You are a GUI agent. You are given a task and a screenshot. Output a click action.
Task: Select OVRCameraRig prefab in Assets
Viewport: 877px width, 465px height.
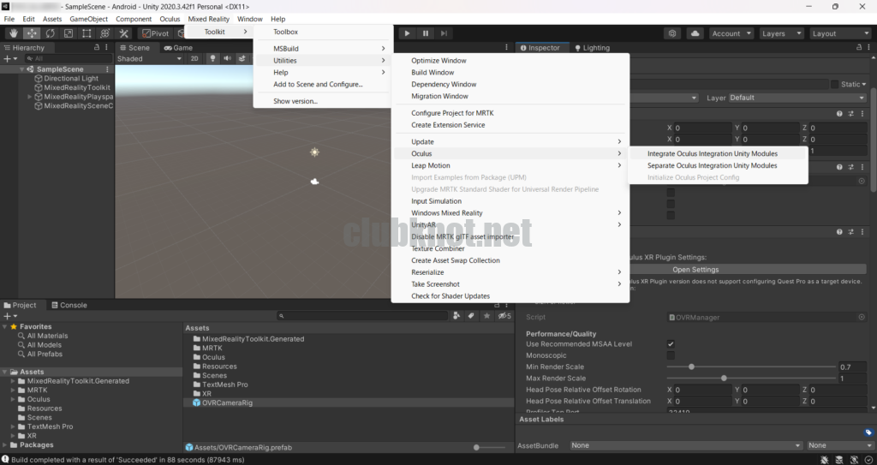(x=221, y=402)
